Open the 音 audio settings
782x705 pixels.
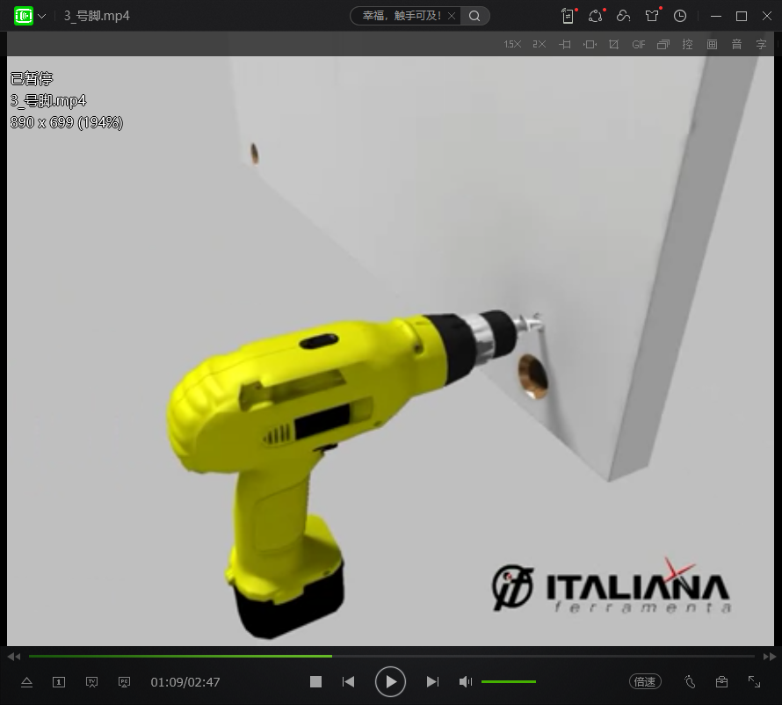736,45
